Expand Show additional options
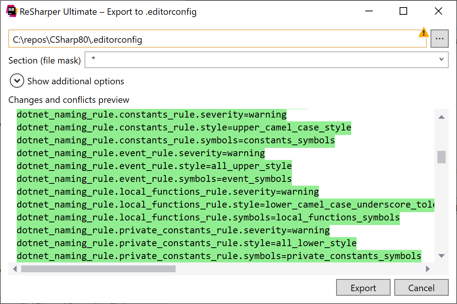This screenshot has width=457, height=304. (x=17, y=81)
